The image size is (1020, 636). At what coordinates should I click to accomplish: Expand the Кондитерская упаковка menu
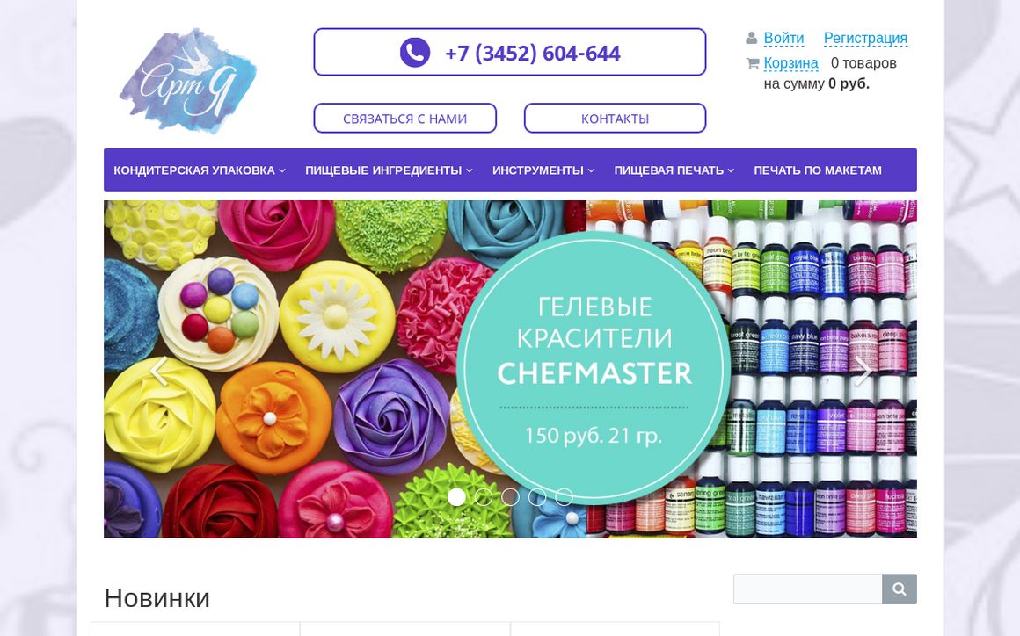pyautogui.click(x=200, y=170)
